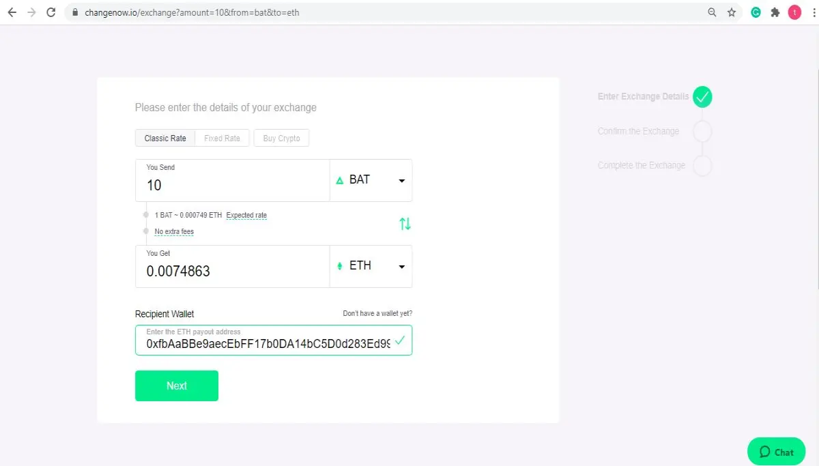This screenshot has width=819, height=466.
Task: Open the zoom magnifier in address bar
Action: pos(713,12)
